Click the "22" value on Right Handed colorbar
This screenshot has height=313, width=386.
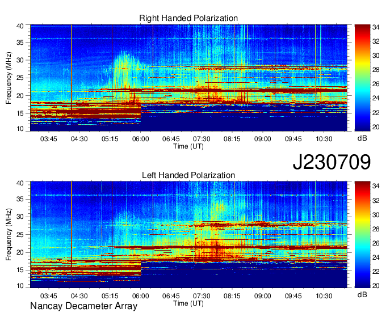[x=376, y=113]
